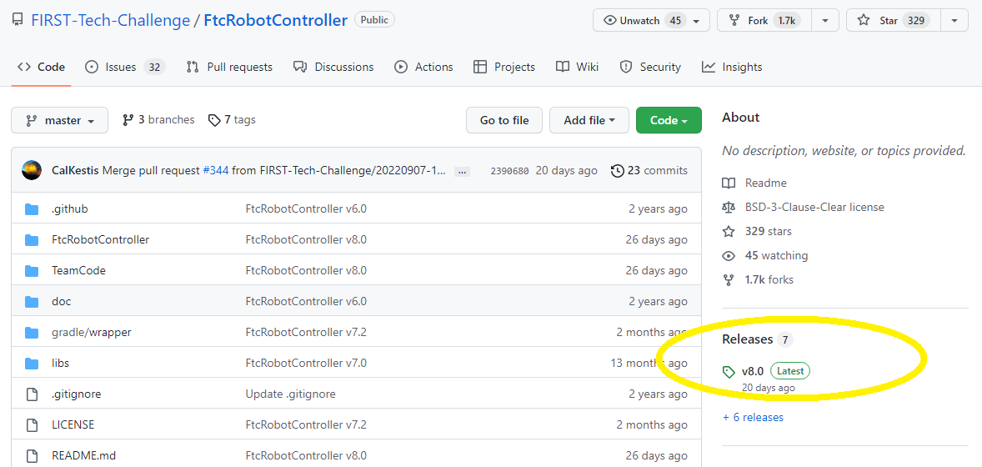This screenshot has height=467, width=982.
Task: Click the Readme book icon
Action: pos(729,183)
